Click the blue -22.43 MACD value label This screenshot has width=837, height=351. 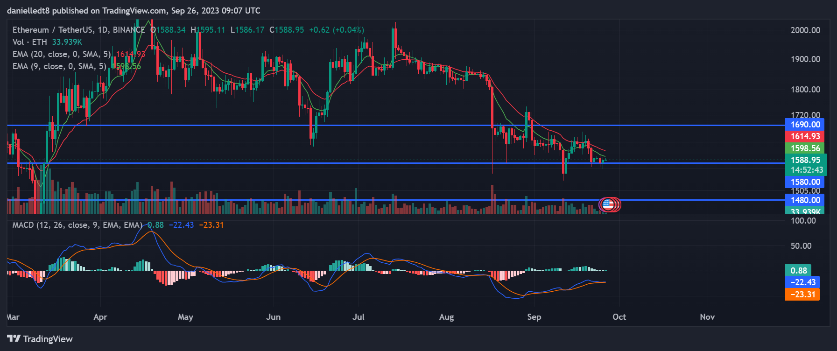(x=802, y=282)
